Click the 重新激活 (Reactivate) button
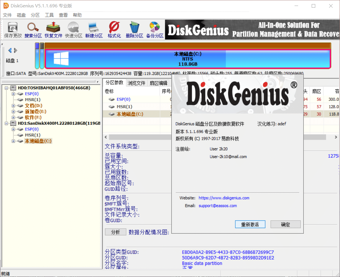The image size is (340, 277). [250, 224]
